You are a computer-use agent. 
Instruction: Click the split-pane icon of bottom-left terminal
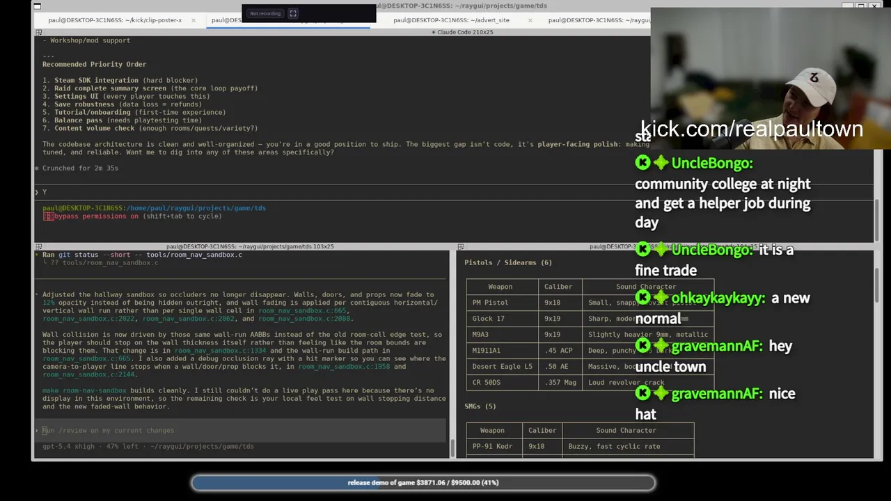point(39,246)
